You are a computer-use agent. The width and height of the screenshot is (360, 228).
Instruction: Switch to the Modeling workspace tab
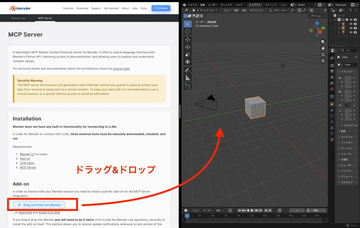271,5
